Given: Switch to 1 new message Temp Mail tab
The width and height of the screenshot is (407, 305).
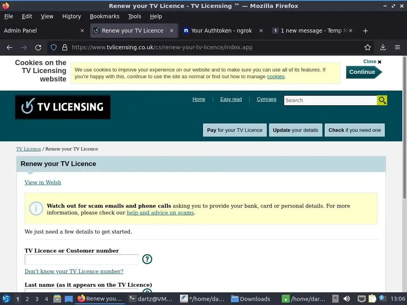Looking at the screenshot, I should [x=313, y=31].
